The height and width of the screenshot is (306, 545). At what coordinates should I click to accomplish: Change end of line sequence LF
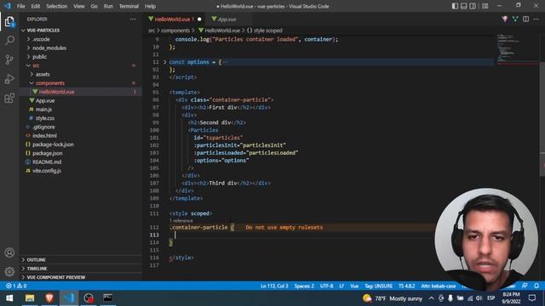point(341,286)
